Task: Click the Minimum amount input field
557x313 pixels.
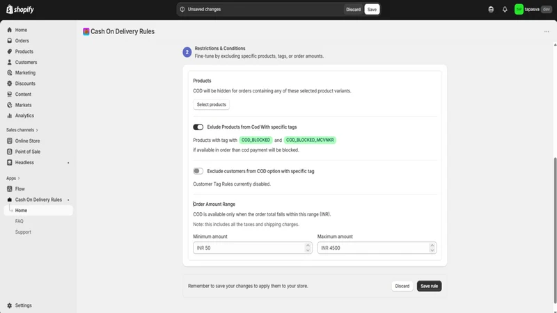Action: coord(253,248)
